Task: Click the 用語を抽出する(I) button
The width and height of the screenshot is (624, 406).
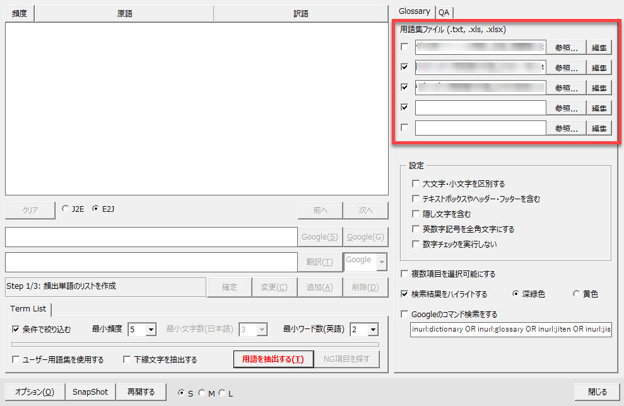Action: coord(273,359)
